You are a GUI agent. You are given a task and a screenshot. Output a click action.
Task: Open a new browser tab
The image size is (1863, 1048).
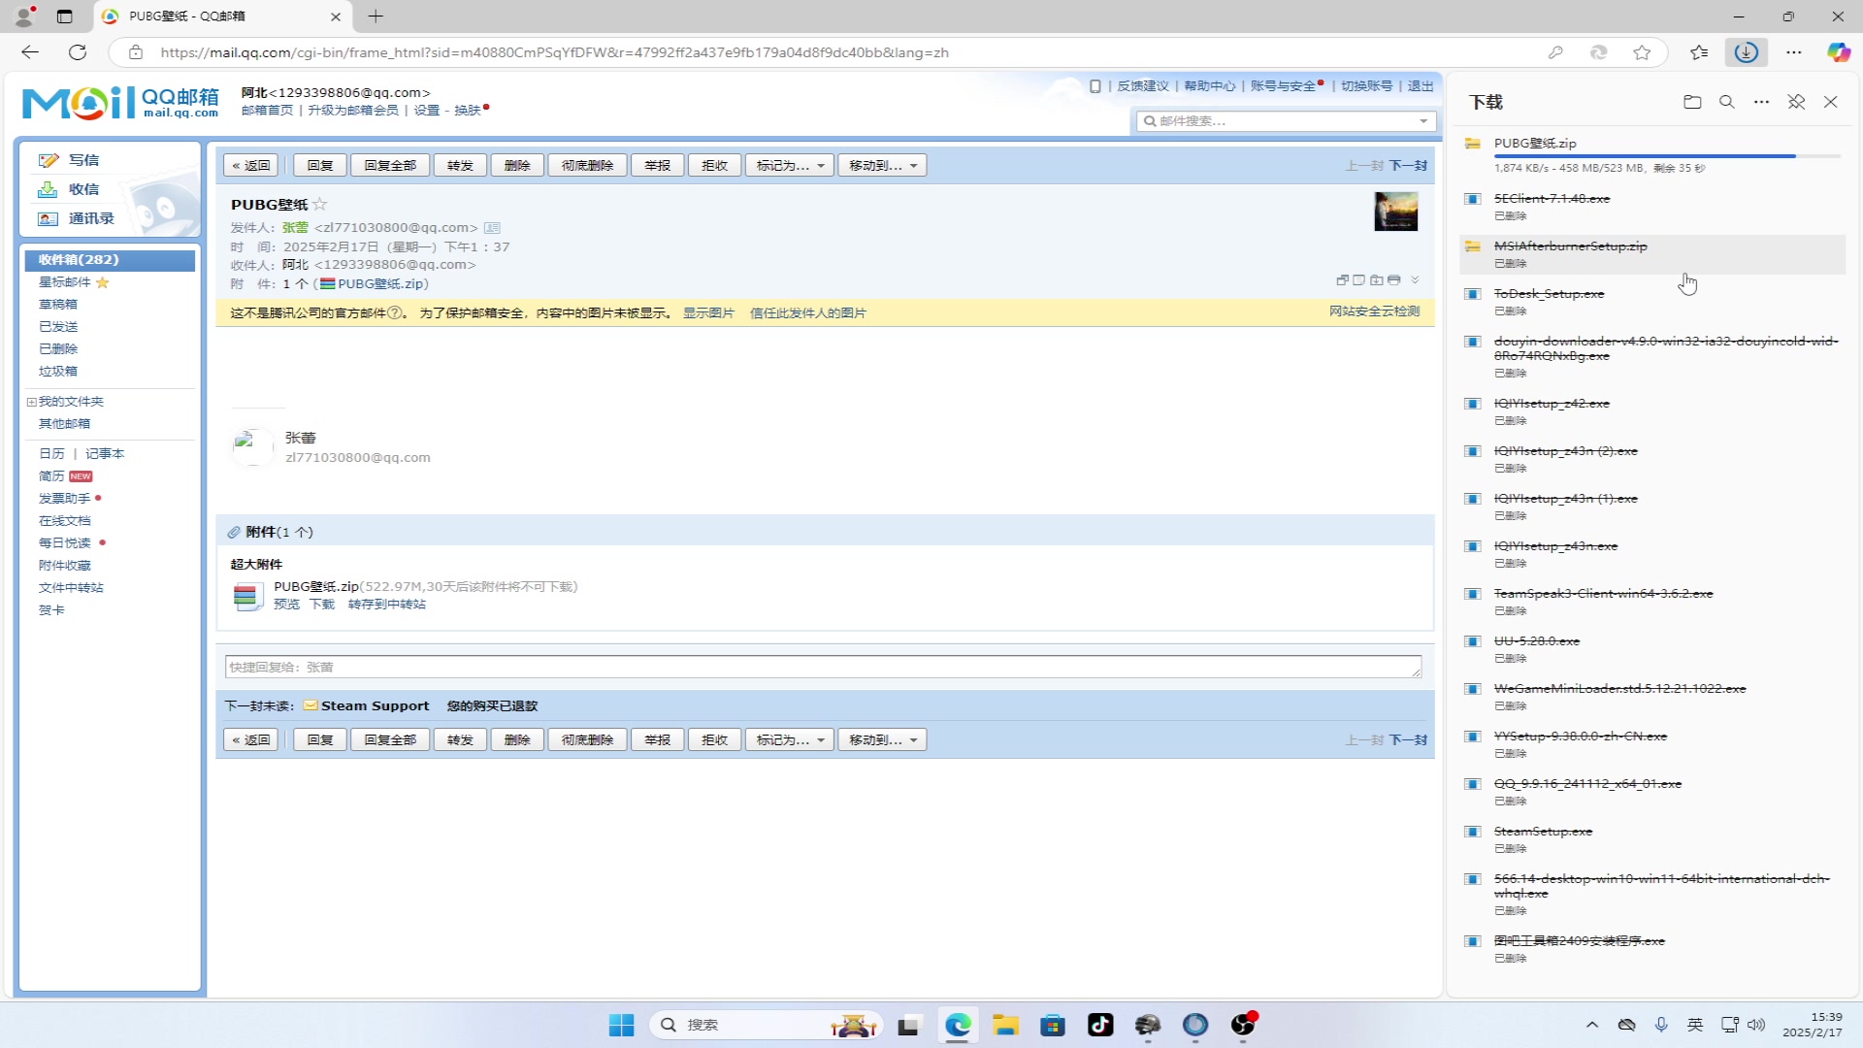(x=376, y=16)
